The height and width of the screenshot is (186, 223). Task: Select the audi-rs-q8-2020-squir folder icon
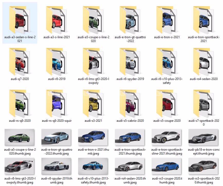click(x=57, y=103)
